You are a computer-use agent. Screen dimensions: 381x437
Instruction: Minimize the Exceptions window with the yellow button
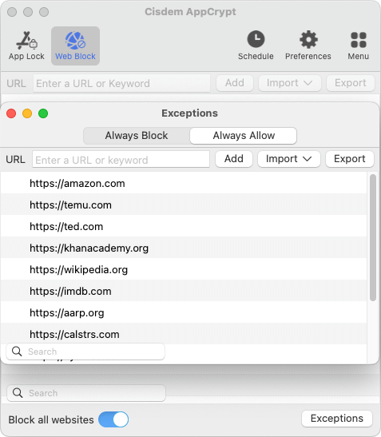[x=27, y=113]
